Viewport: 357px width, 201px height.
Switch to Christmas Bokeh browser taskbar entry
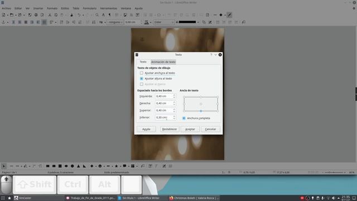point(194,198)
